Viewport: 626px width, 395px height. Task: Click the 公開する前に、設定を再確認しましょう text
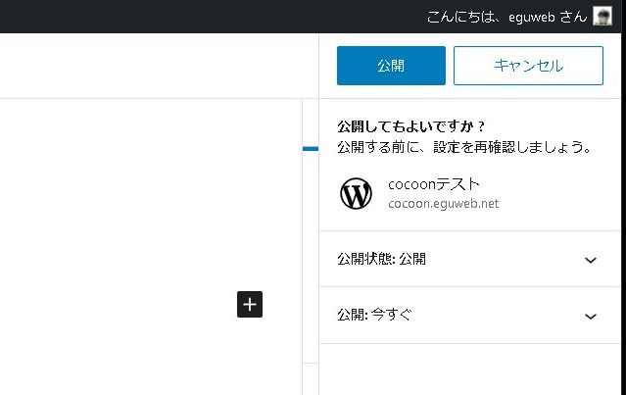click(x=462, y=148)
